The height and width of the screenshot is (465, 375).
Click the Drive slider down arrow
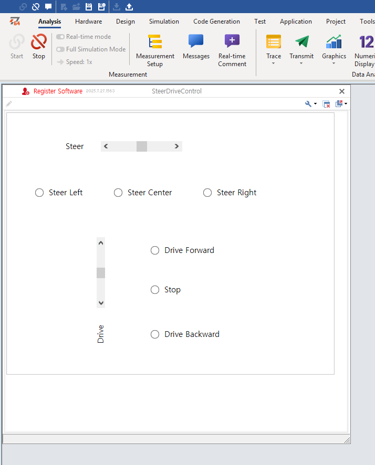point(101,303)
